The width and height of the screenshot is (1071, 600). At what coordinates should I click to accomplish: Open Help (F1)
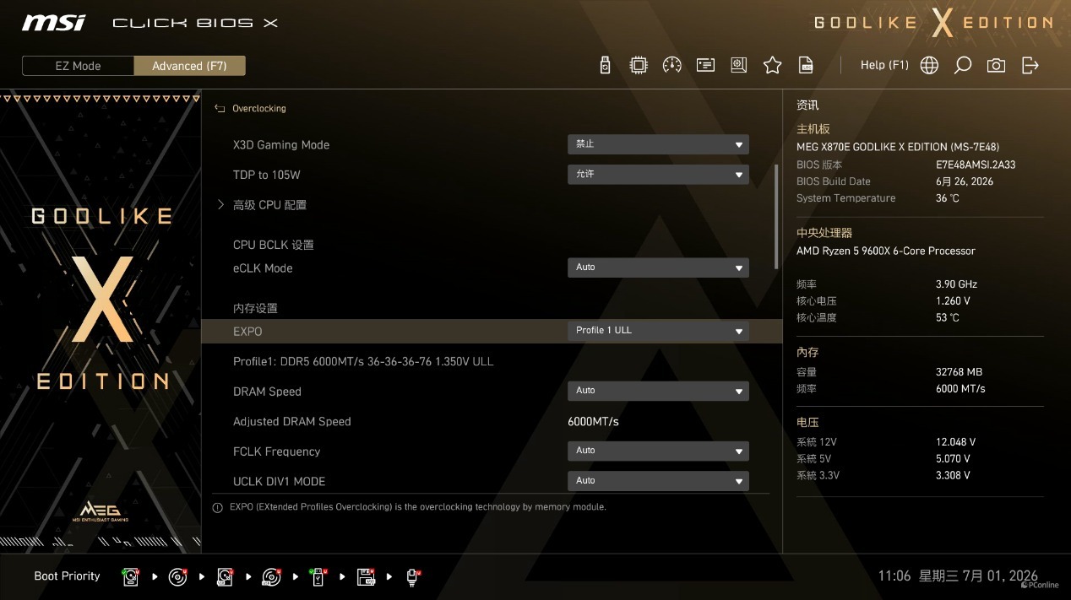click(884, 65)
